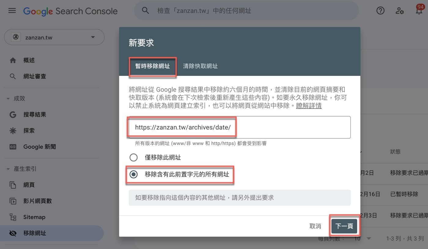Click the sitemap tree icon

pyautogui.click(x=13, y=217)
